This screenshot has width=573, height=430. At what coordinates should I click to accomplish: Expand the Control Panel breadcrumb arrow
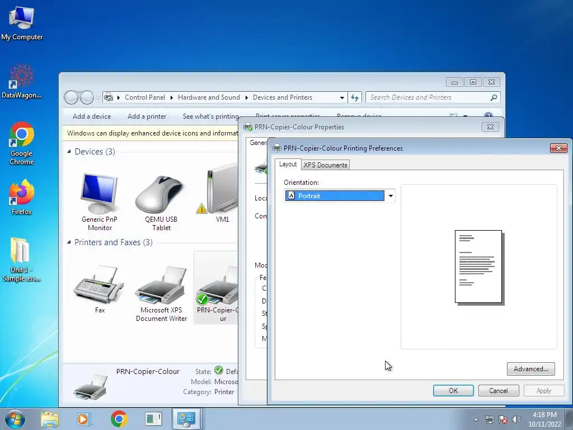coord(171,97)
